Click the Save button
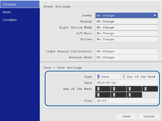Screen dimensions: 162x121 pyautogui.click(x=127, y=116)
